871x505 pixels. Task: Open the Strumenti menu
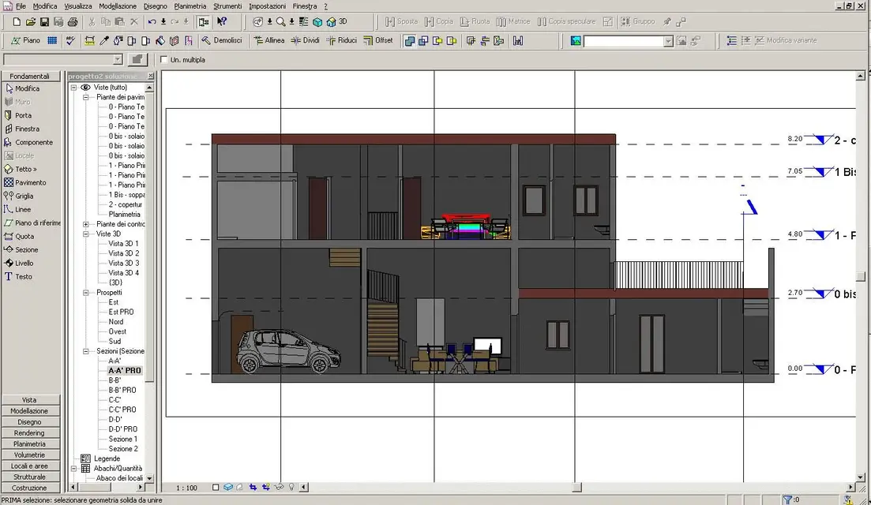click(x=227, y=6)
